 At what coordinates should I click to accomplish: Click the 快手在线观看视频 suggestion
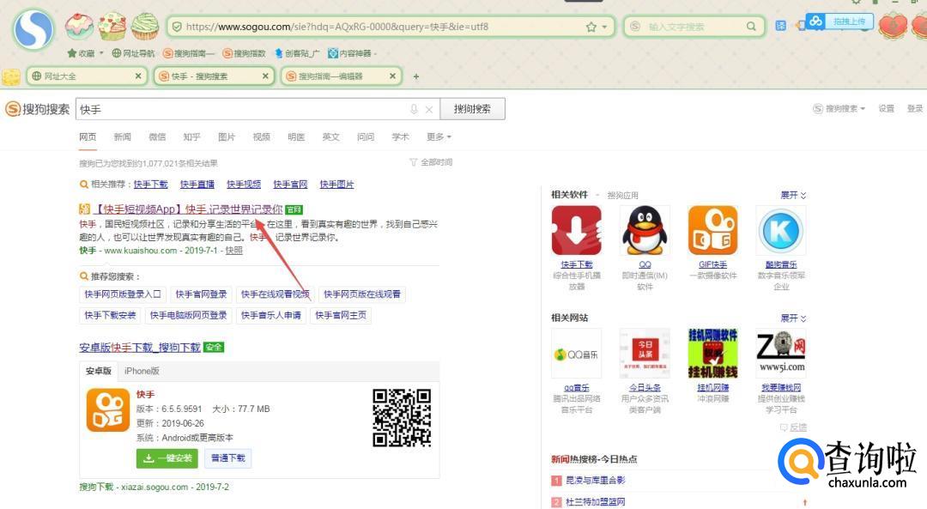275,294
